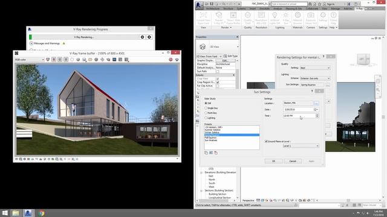
Task: Click the Time field showing 12:00 PM
Action: click(299, 116)
